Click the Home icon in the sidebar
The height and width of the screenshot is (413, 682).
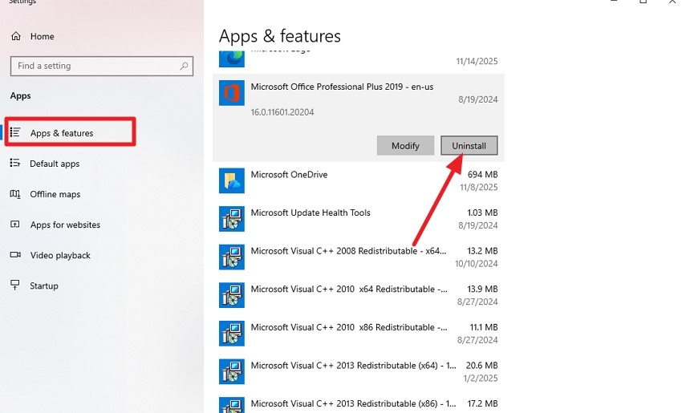pos(16,36)
